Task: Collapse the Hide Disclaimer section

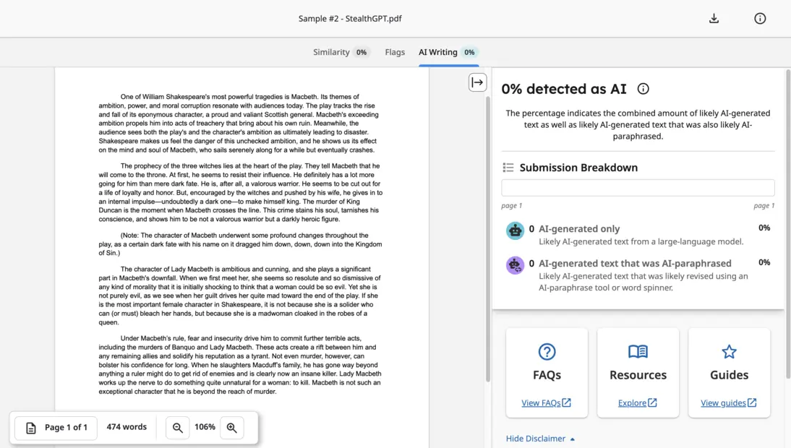Action: pyautogui.click(x=540, y=439)
